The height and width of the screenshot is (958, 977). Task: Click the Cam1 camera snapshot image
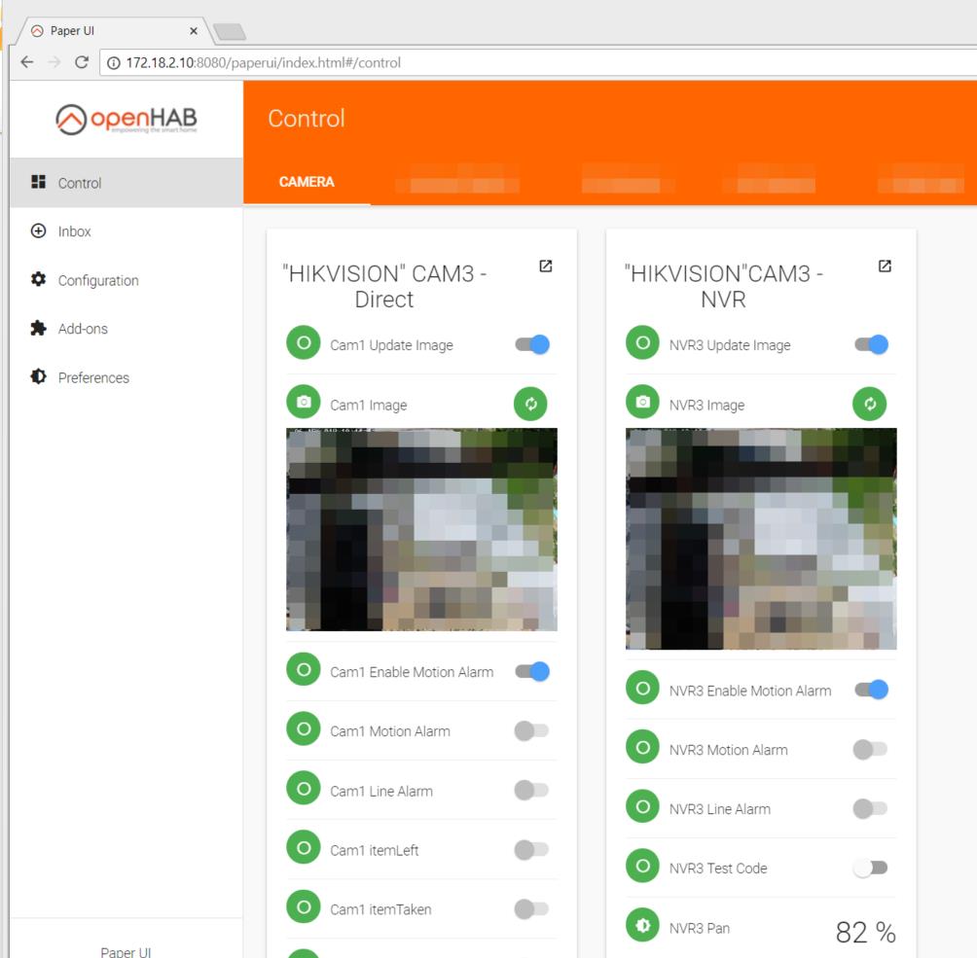(421, 529)
